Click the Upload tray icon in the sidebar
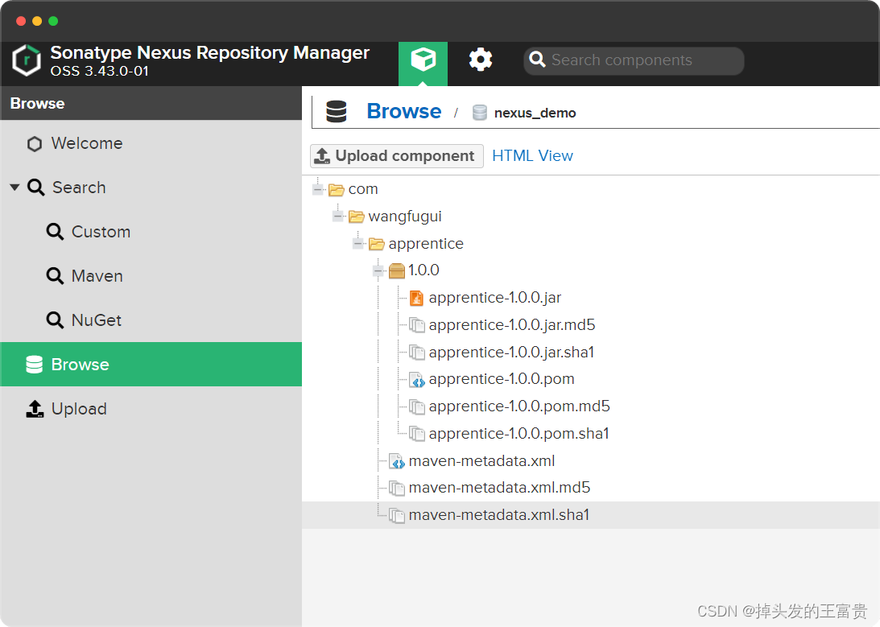Image resolution: width=880 pixels, height=627 pixels. (x=35, y=409)
